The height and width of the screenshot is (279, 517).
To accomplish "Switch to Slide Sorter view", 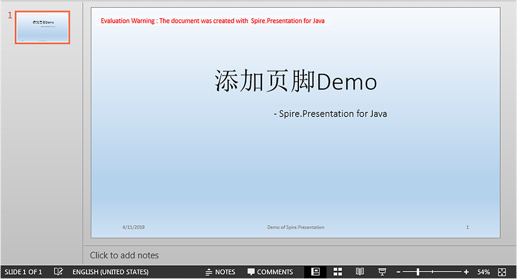I will coord(338,271).
